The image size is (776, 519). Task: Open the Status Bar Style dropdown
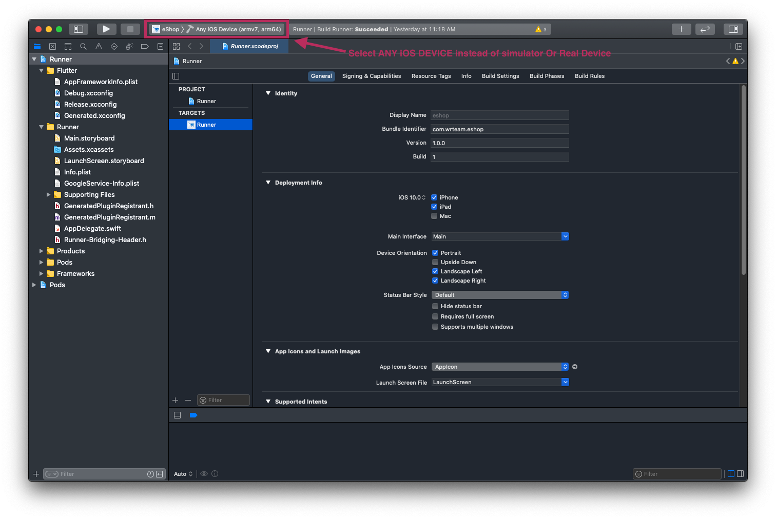coord(500,295)
